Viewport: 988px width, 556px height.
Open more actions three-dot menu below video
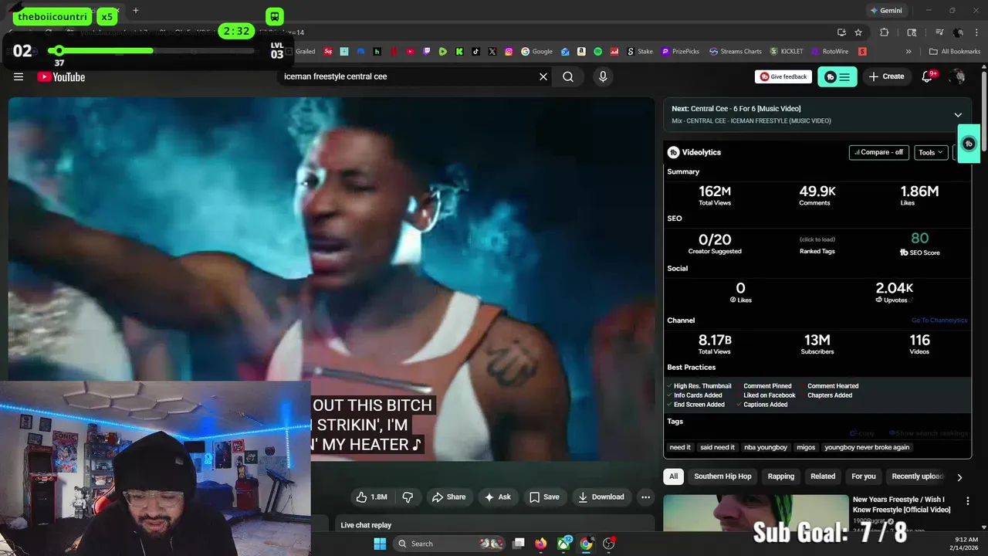[x=646, y=497]
